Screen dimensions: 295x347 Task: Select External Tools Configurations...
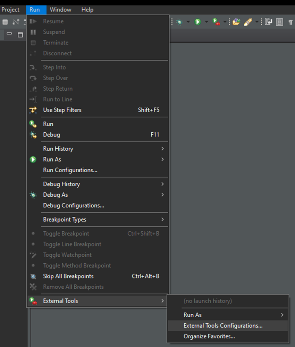tap(223, 325)
